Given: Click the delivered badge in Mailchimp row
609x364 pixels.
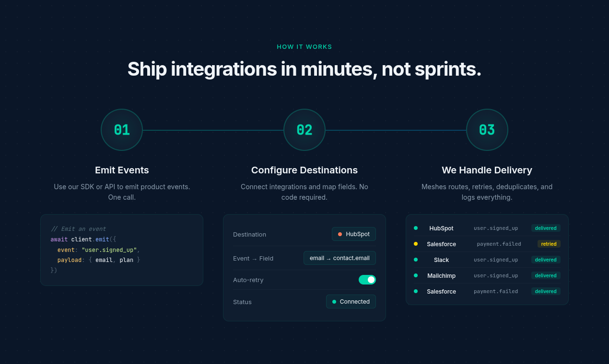Looking at the screenshot, I should [546, 276].
